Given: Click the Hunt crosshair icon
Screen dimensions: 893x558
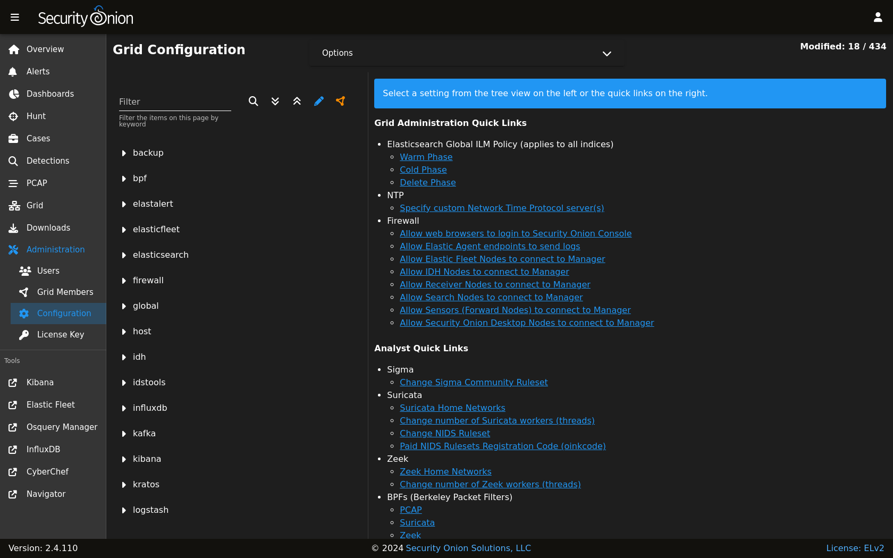Looking at the screenshot, I should [x=13, y=116].
